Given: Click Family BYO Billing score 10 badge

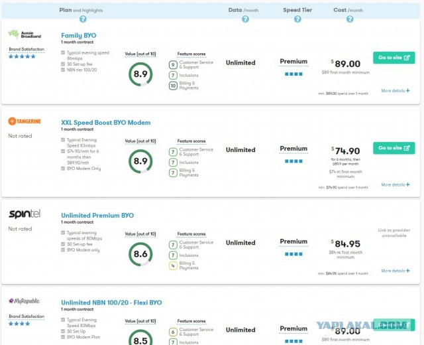Looking at the screenshot, I should (x=173, y=86).
